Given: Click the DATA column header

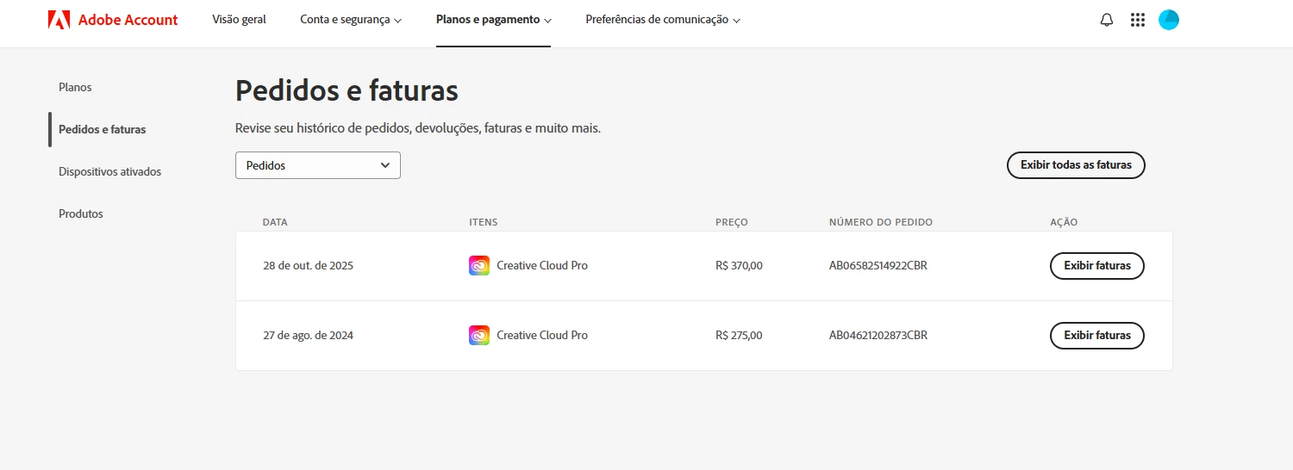Looking at the screenshot, I should (x=275, y=222).
